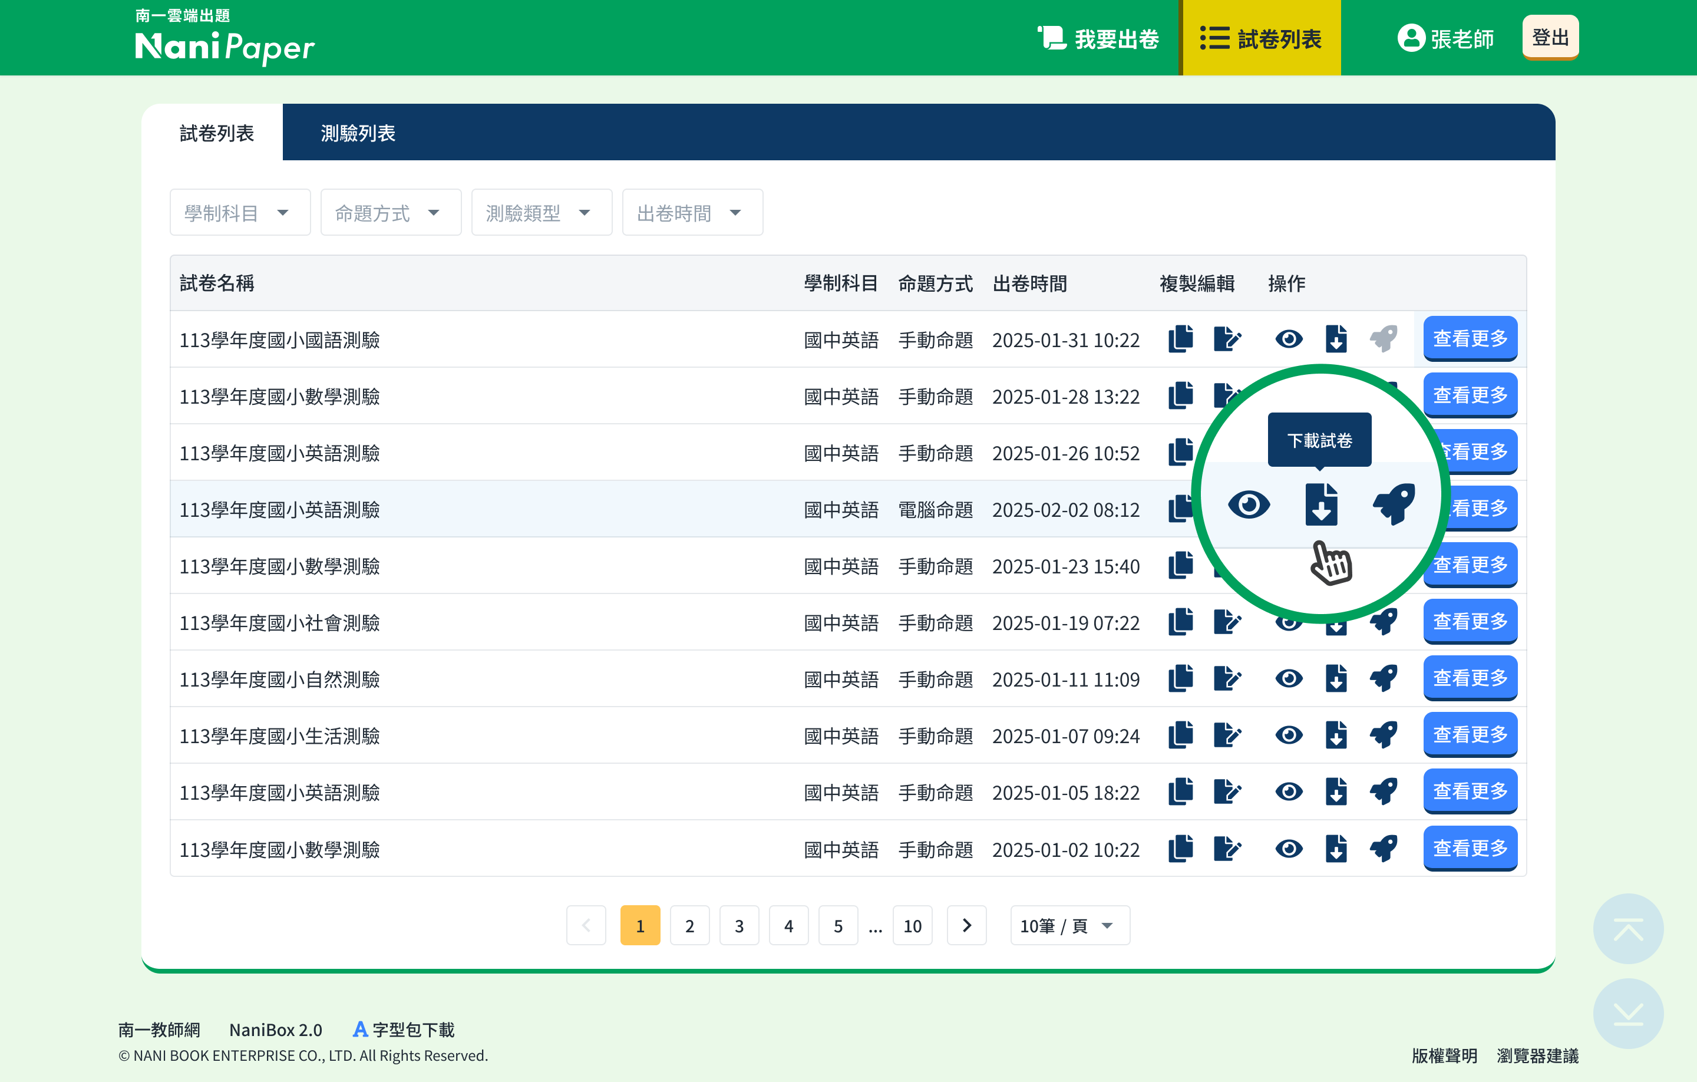Viewport: 1697px width, 1082px height.
Task: Open the 命題方式 filter dropdown
Action: [391, 212]
